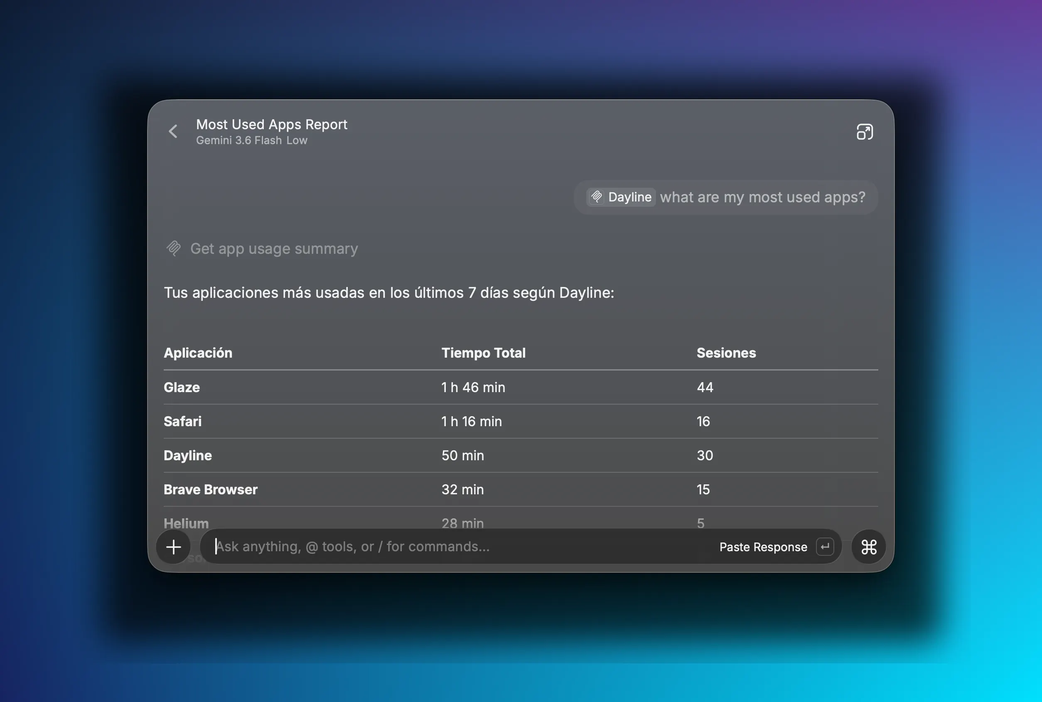This screenshot has width=1042, height=702.
Task: Select the Brave Browser row name
Action: (211, 489)
